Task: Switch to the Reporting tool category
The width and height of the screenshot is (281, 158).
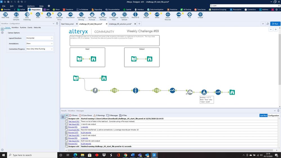Action: [x=97, y=10]
